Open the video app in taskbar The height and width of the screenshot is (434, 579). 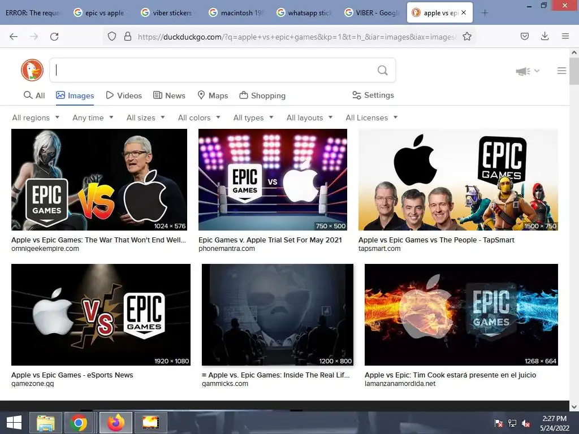(150, 423)
